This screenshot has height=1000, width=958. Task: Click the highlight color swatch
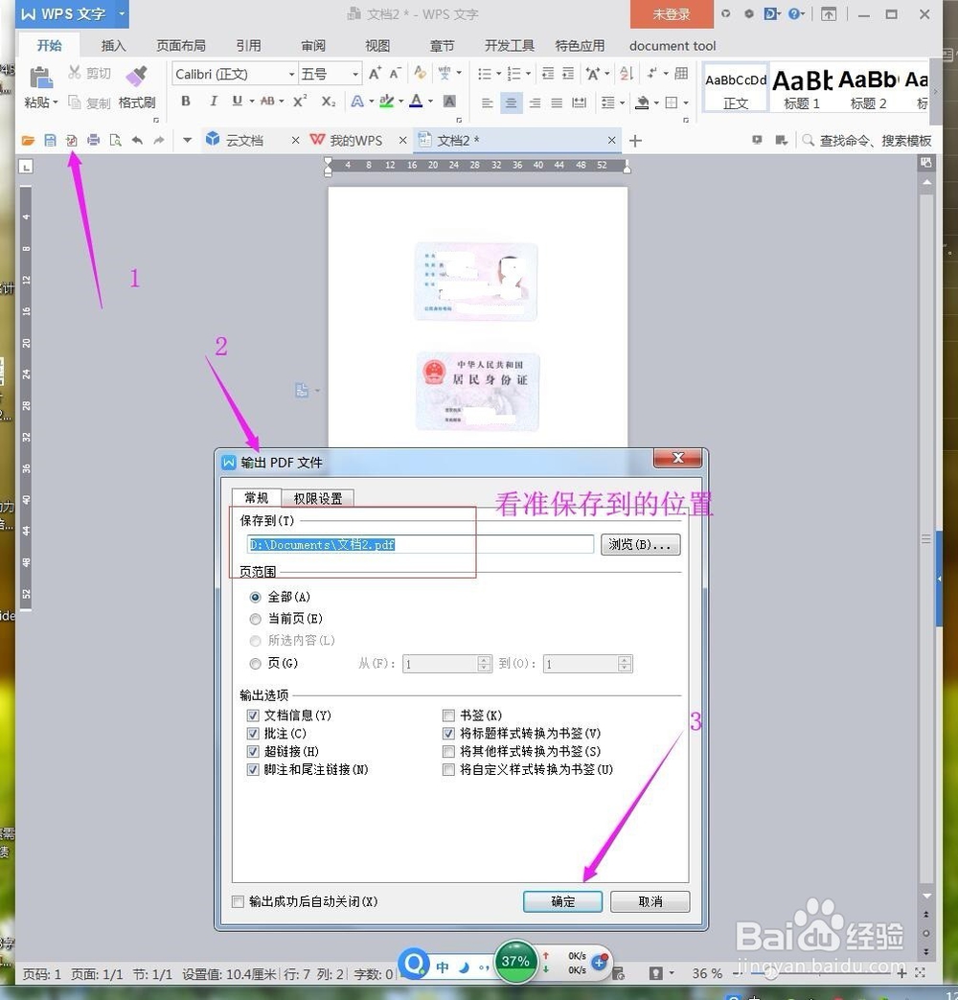click(386, 101)
